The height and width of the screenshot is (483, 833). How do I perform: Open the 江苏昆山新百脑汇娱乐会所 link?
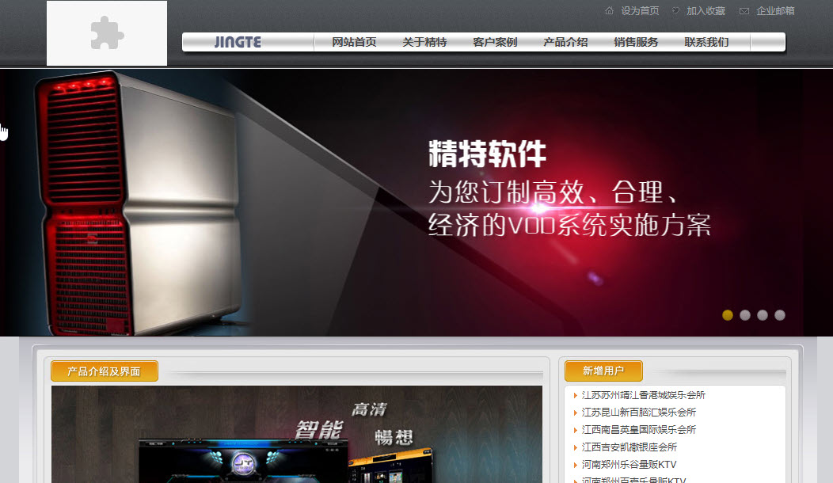coord(638,413)
